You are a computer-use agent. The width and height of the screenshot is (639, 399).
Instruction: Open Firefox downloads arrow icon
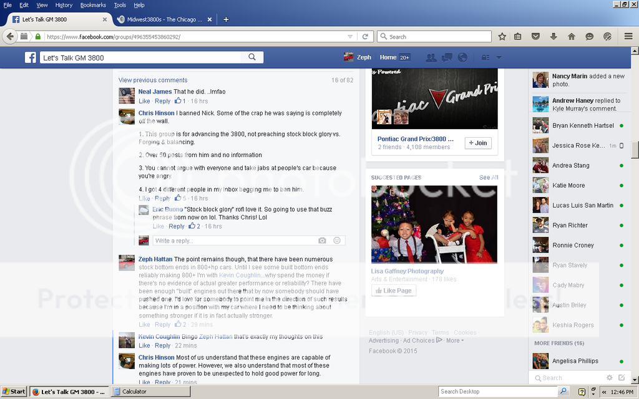click(x=553, y=36)
